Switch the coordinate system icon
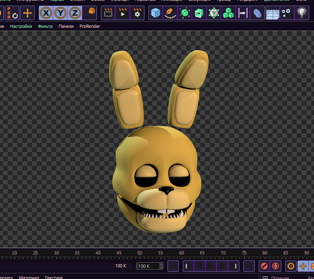The height and width of the screenshot is (279, 314). (90, 13)
